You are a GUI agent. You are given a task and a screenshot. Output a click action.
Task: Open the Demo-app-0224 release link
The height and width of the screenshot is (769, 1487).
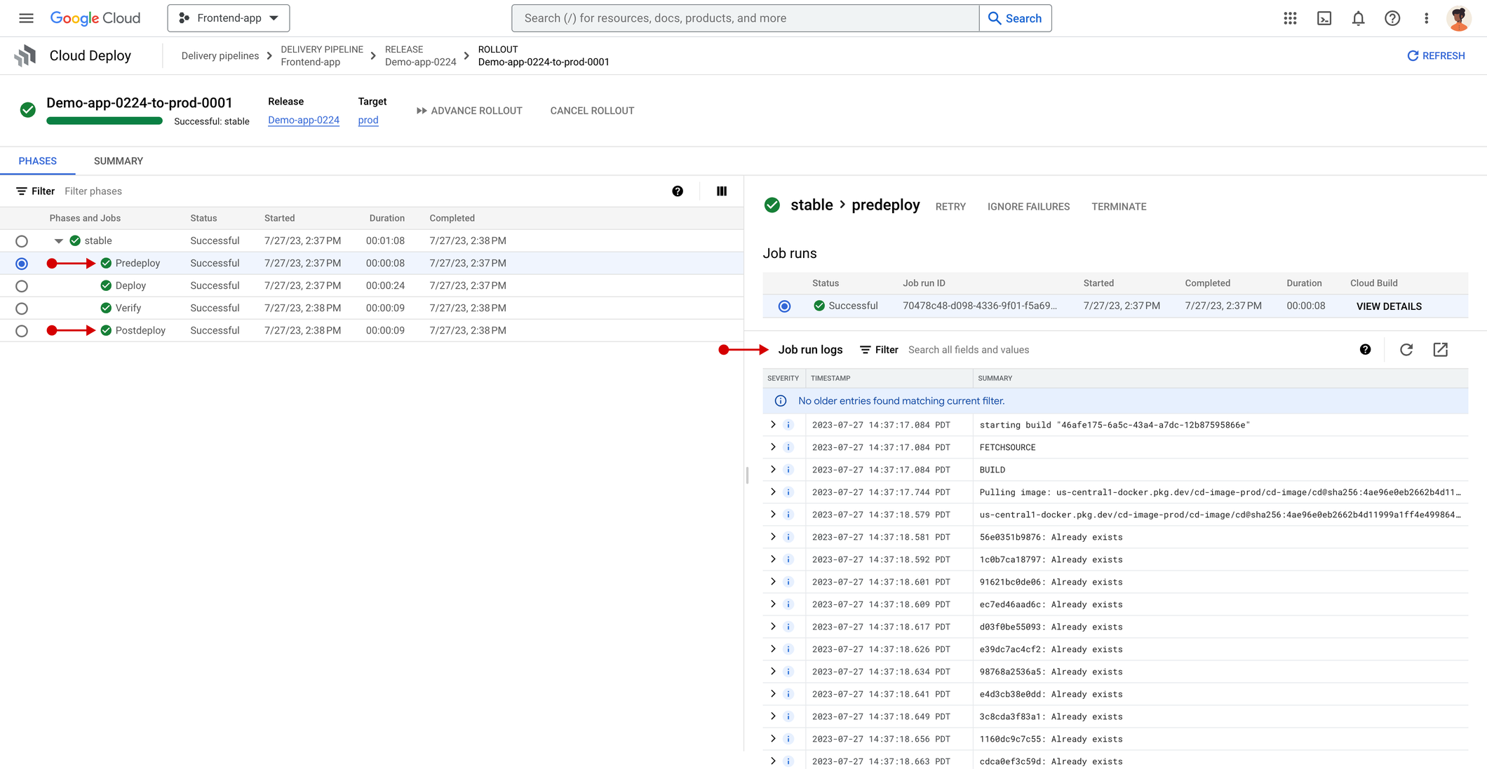[x=304, y=120]
